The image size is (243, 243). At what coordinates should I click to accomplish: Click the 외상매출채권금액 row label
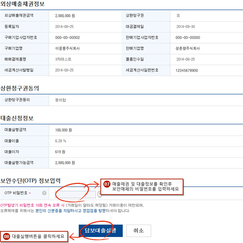tap(19, 15)
